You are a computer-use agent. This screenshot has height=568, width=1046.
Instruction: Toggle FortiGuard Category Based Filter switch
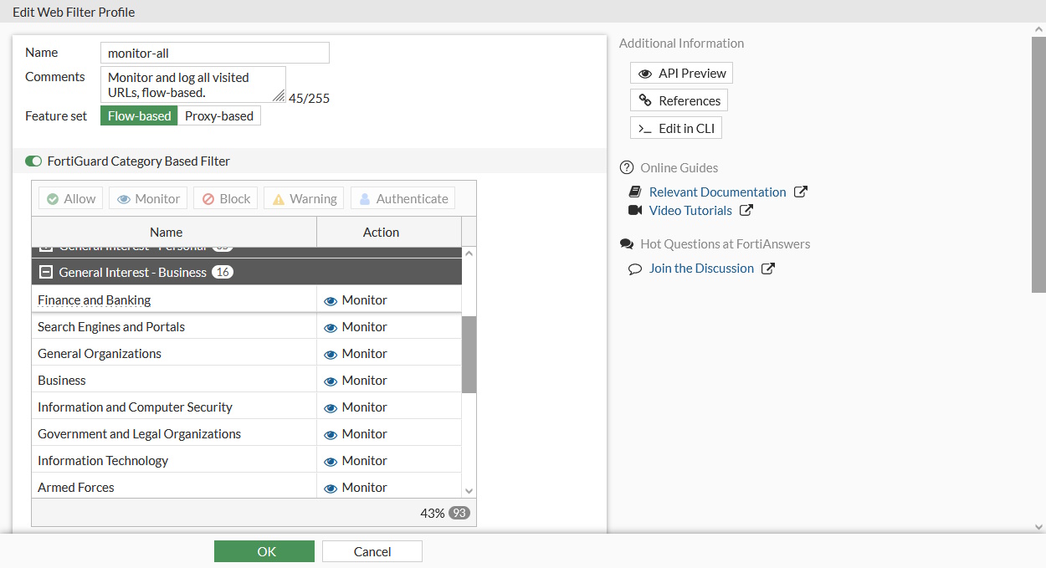click(33, 161)
